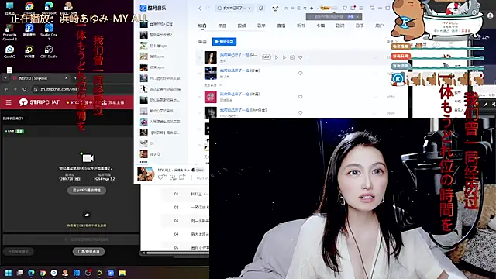Click the Kugou Music logo at top left
Image resolution: width=496 pixels, height=279 pixels.
tap(153, 8)
